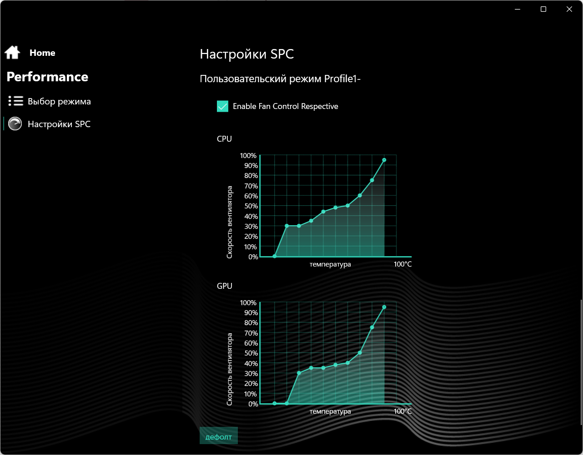Image resolution: width=583 pixels, height=455 pixels.
Task: Select the CPU curve point at 0% fan speed
Action: click(x=275, y=256)
